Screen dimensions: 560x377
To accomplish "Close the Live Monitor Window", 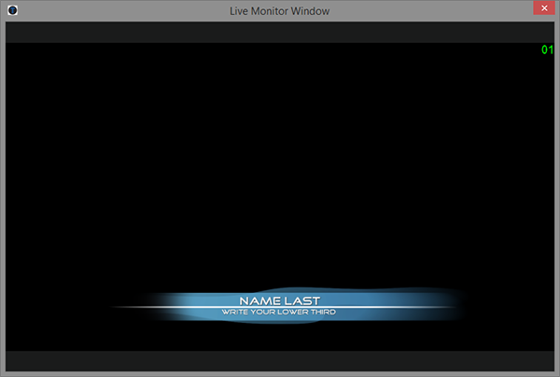I will click(541, 9).
